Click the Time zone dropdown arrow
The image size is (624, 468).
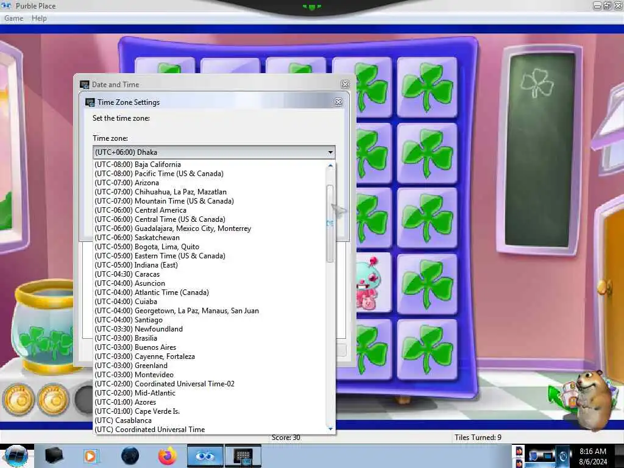click(x=330, y=152)
